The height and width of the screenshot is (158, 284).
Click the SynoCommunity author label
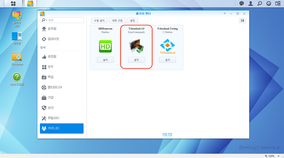(x=136, y=32)
